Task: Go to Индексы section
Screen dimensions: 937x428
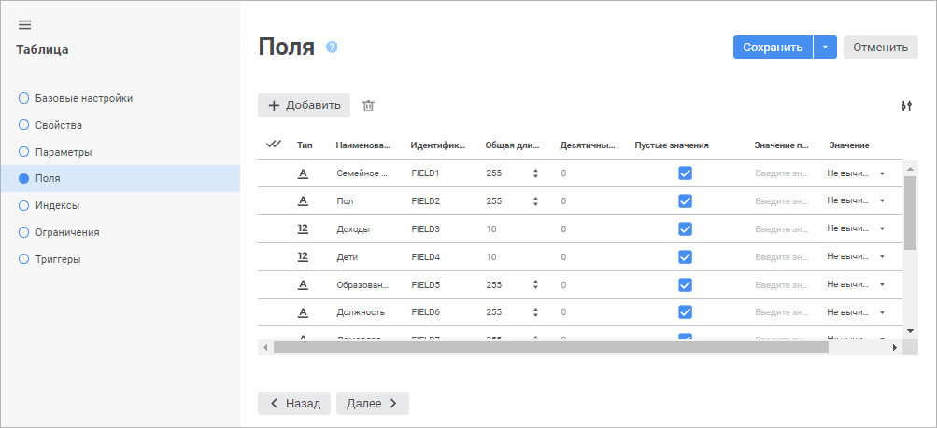Action: click(57, 205)
